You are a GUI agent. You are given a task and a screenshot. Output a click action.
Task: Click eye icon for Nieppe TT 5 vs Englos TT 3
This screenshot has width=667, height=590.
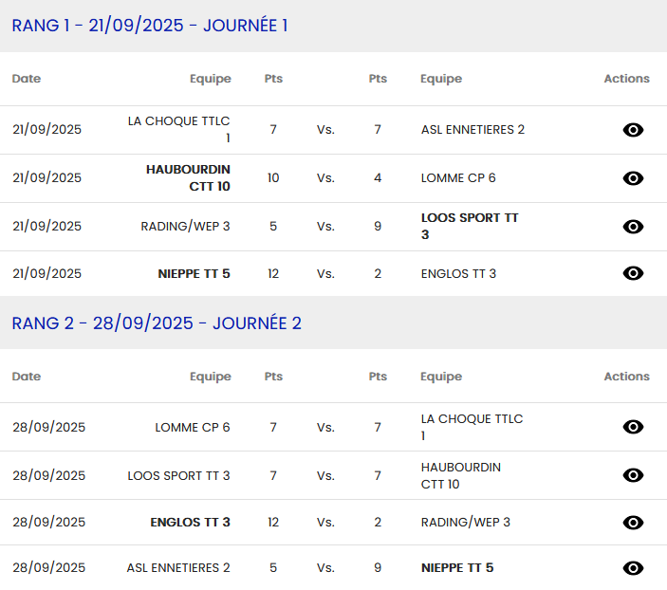(633, 273)
